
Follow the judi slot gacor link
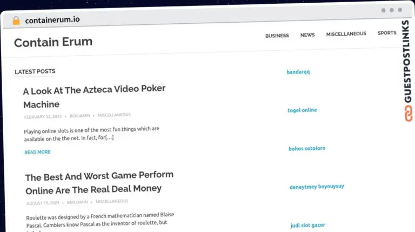[307, 225]
